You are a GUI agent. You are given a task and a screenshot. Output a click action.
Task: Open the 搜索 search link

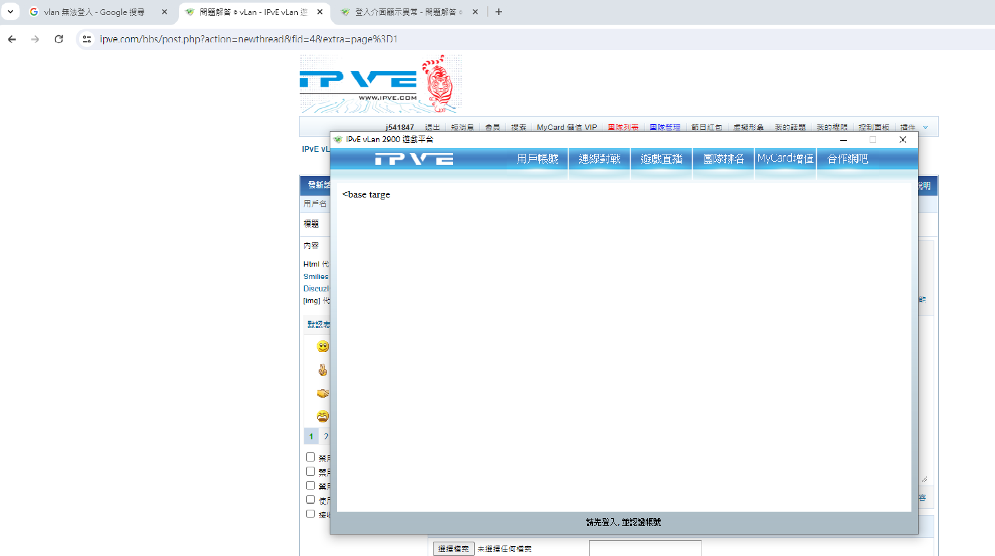[x=518, y=127]
